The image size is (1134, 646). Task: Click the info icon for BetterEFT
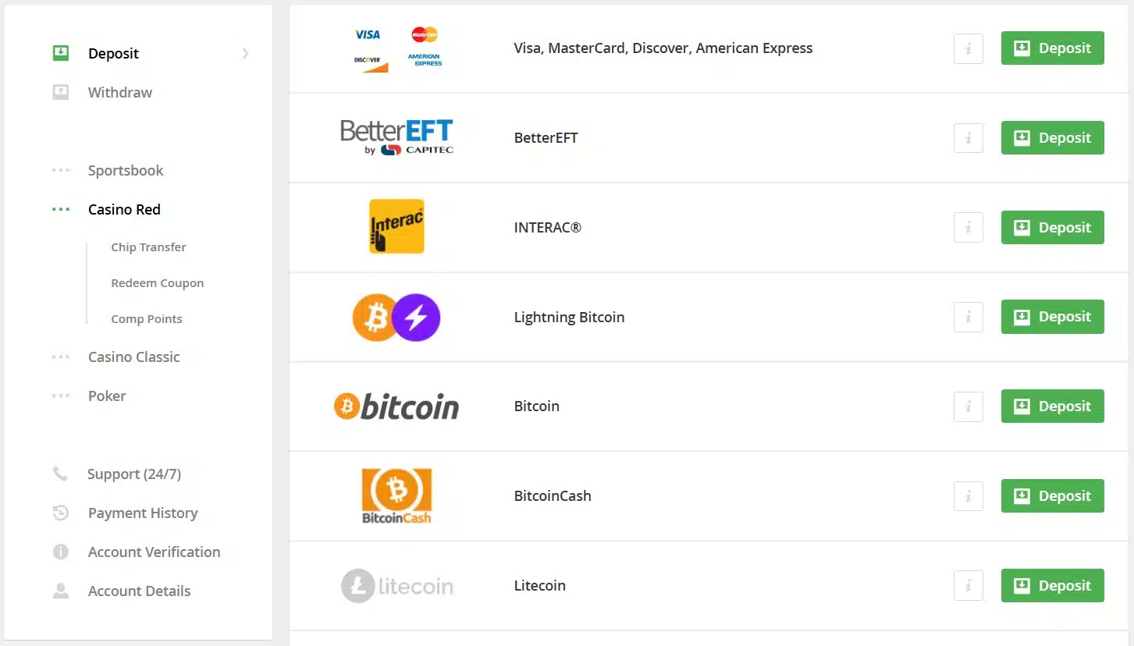coord(969,138)
